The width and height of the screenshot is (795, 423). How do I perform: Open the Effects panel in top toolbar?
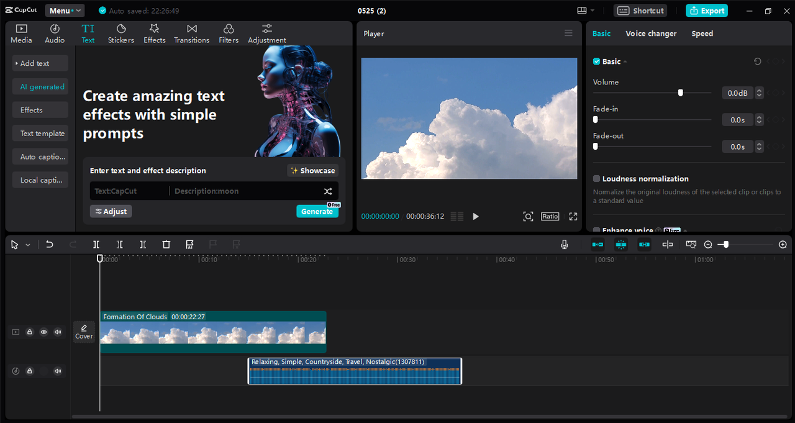[155, 34]
